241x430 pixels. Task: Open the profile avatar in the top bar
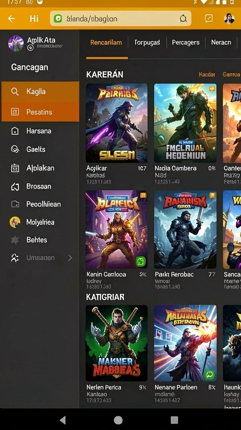click(x=229, y=18)
